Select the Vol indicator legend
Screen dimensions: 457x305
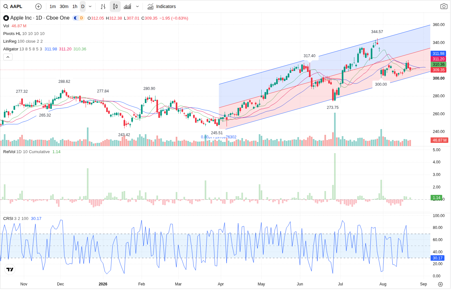point(15,26)
